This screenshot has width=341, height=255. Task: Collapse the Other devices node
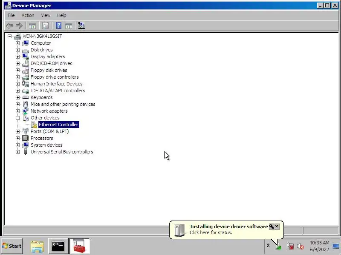(x=17, y=118)
